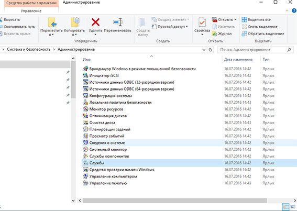Click the refresh button beside address bar
This screenshot has height=211, width=297.
[x=210, y=50]
